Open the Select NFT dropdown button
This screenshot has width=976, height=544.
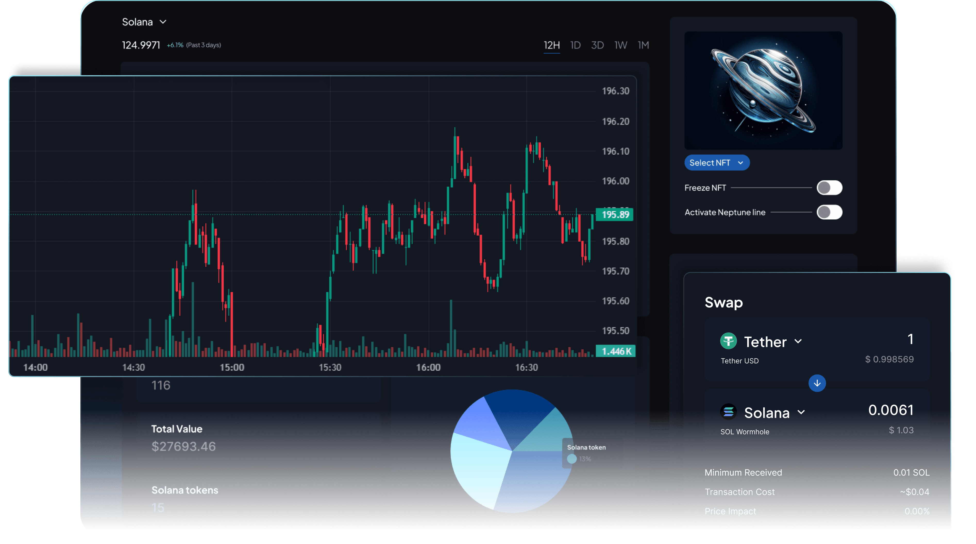click(x=717, y=163)
